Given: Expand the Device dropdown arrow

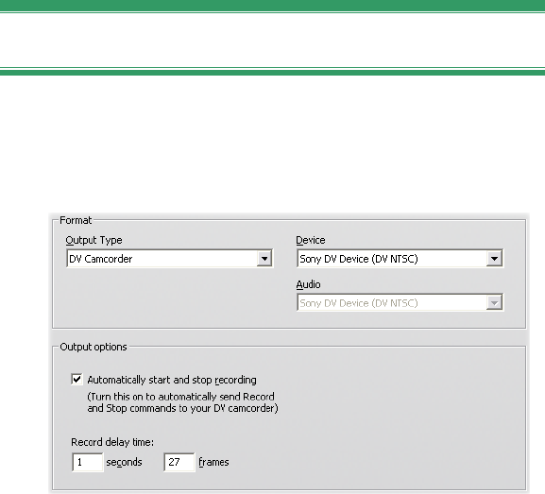Looking at the screenshot, I should [494, 259].
